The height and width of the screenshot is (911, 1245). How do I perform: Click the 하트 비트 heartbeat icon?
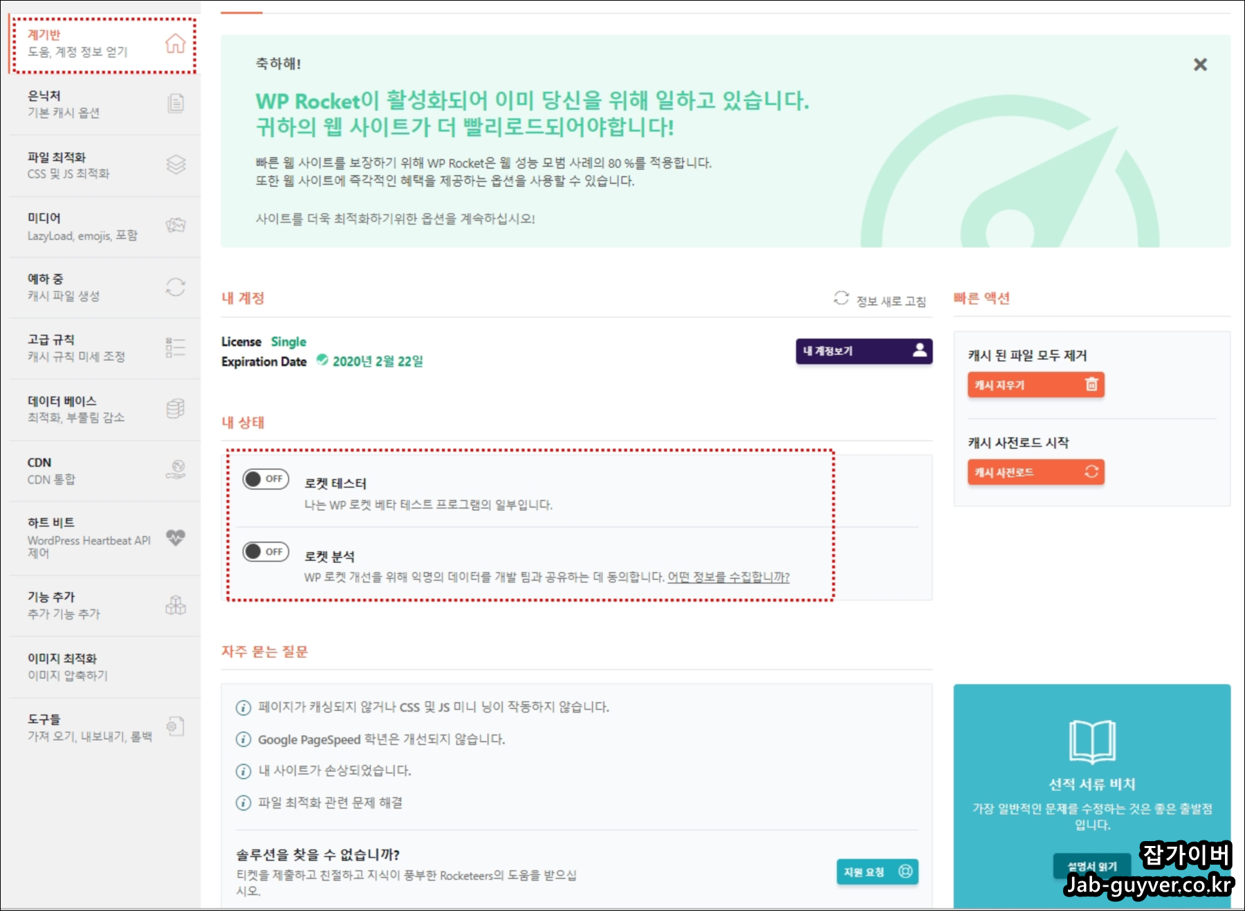click(x=176, y=537)
